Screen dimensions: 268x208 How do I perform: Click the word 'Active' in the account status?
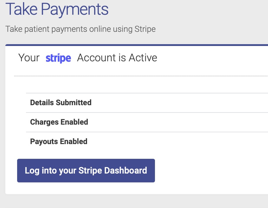(143, 58)
